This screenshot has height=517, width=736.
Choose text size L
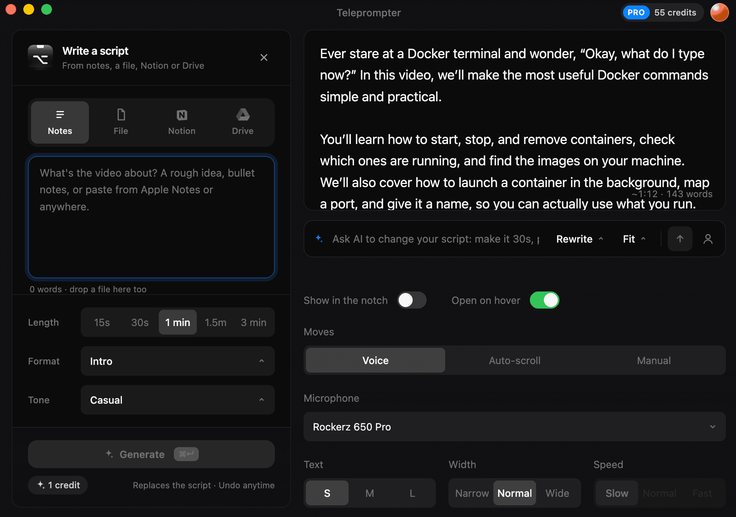[x=412, y=493]
